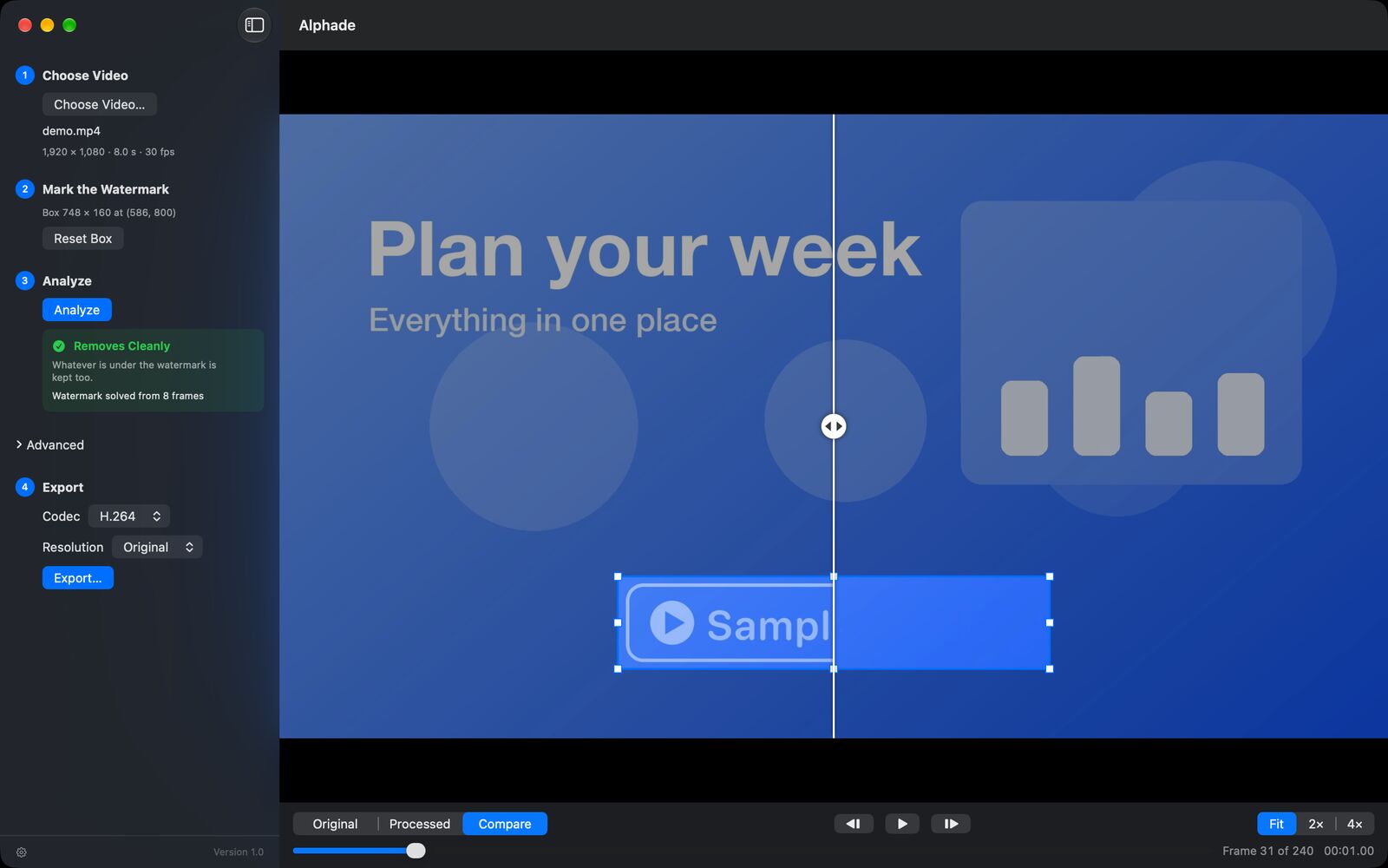Open settings gear in sidebar footer
Image resolution: width=1388 pixels, height=868 pixels.
tap(22, 852)
